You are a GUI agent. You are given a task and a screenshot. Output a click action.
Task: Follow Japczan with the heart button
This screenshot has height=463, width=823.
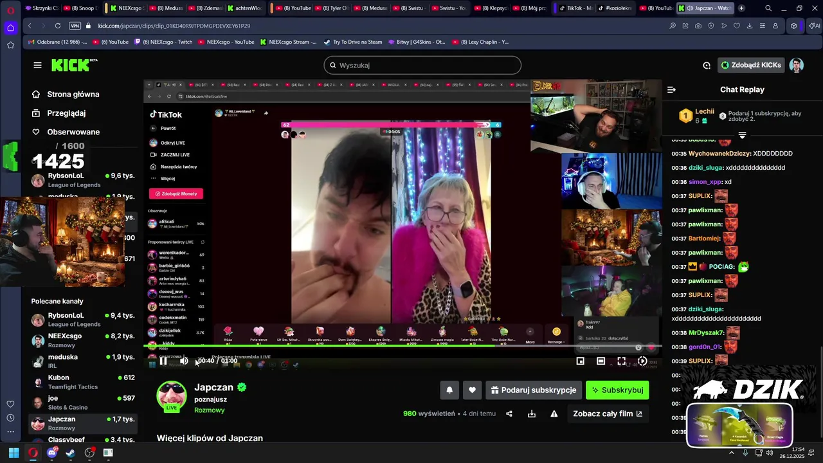pos(472,390)
